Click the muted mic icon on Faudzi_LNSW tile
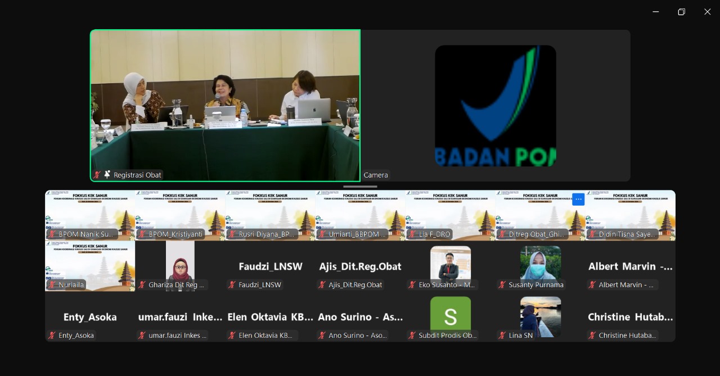This screenshot has width=720, height=376. coord(232,285)
